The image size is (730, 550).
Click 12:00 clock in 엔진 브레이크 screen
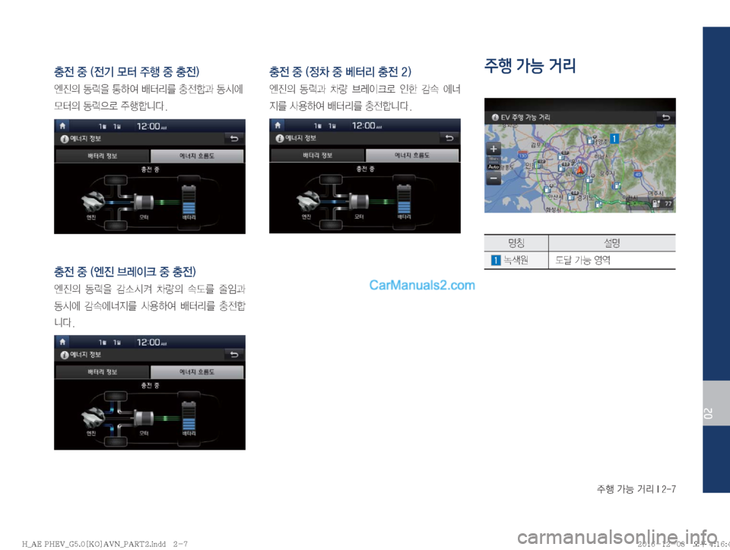point(151,342)
